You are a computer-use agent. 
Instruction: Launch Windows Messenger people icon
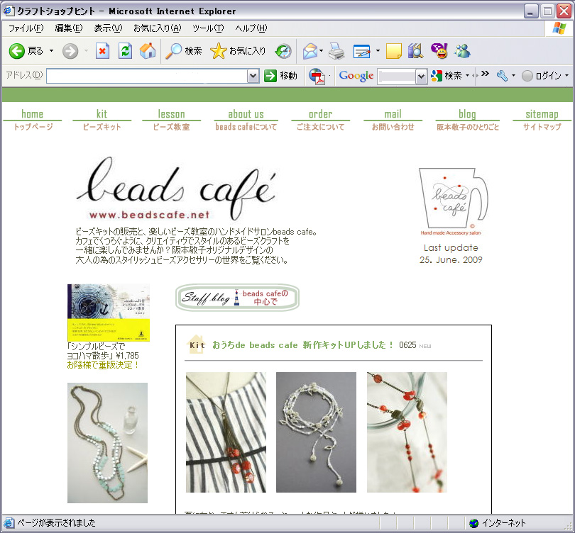point(462,51)
